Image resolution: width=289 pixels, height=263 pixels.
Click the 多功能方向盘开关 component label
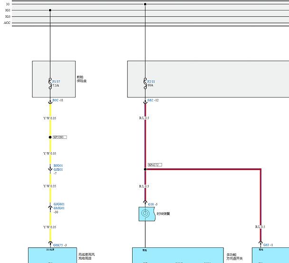tap(234, 257)
